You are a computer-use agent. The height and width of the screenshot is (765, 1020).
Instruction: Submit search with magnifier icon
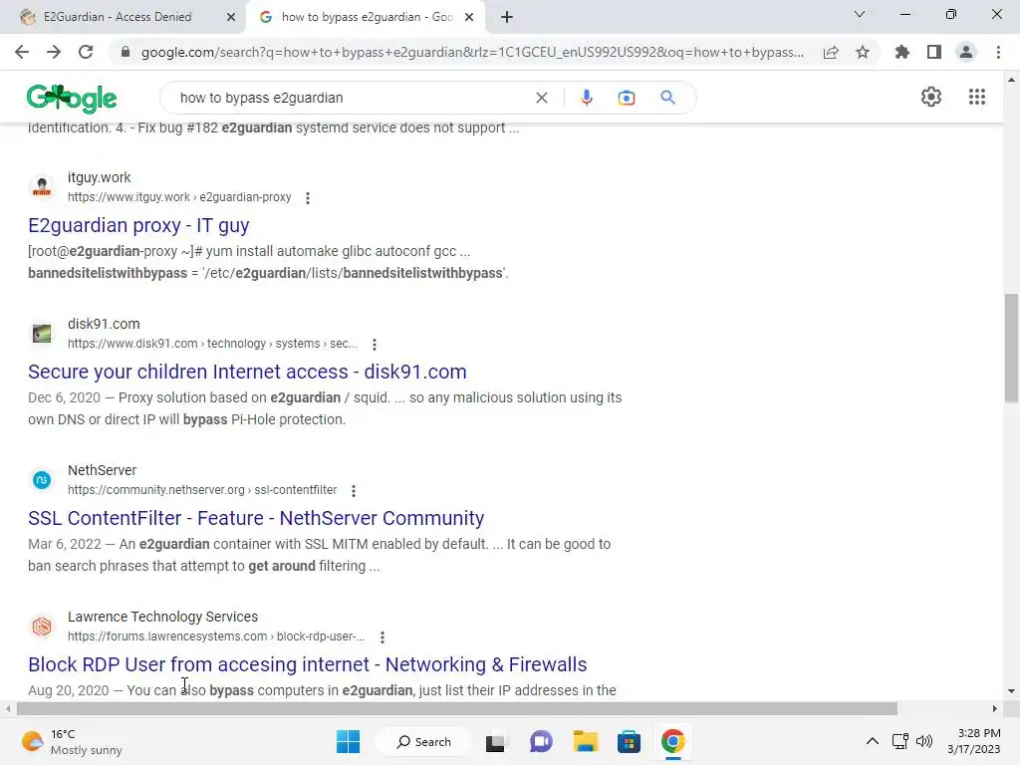[x=667, y=98]
